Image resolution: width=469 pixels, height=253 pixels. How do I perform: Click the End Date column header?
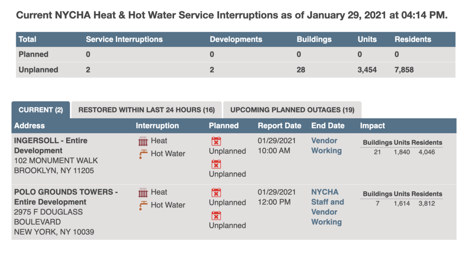(x=328, y=126)
